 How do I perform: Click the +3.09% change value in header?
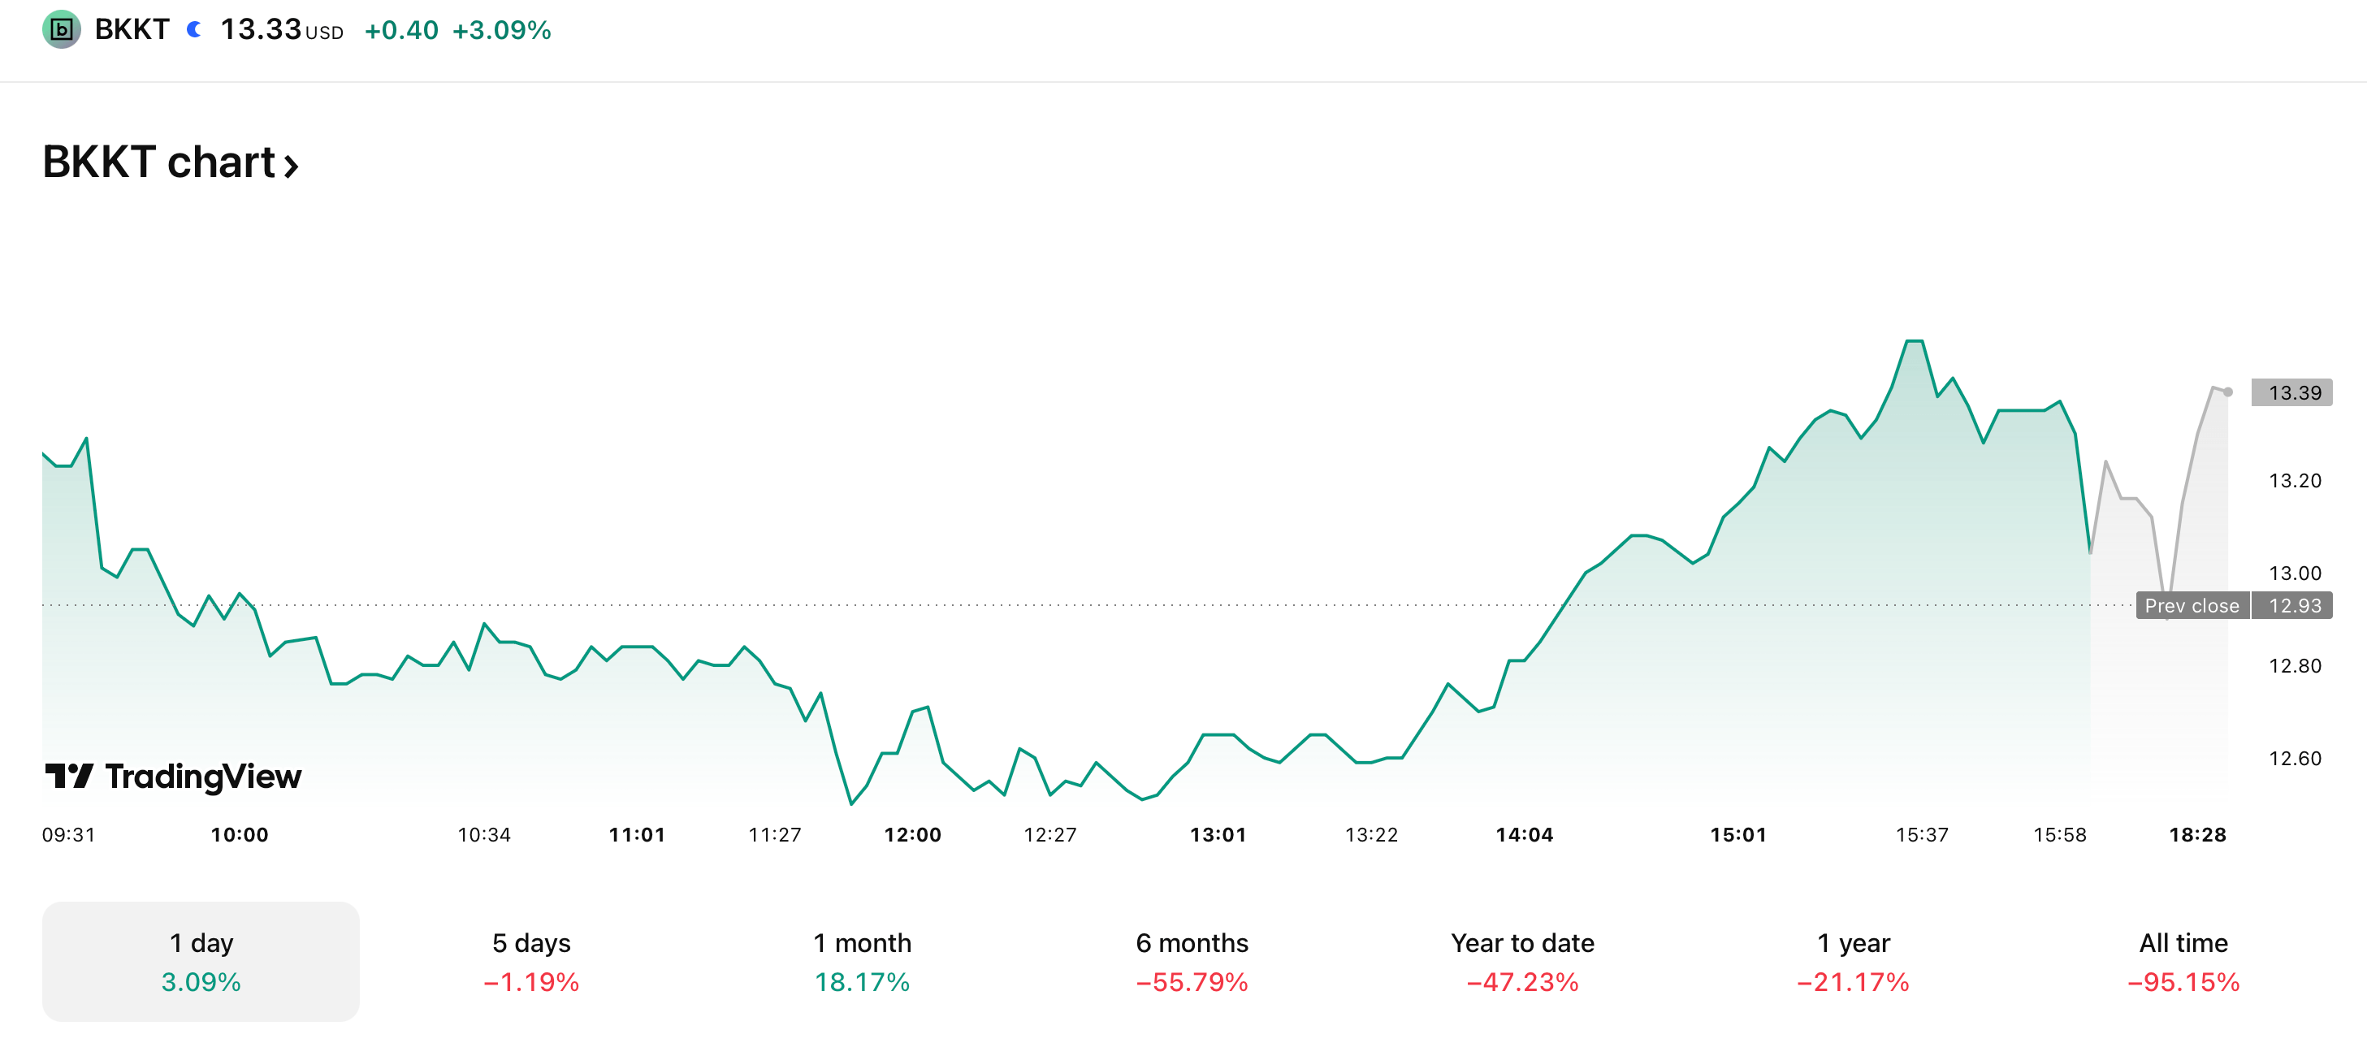[502, 30]
